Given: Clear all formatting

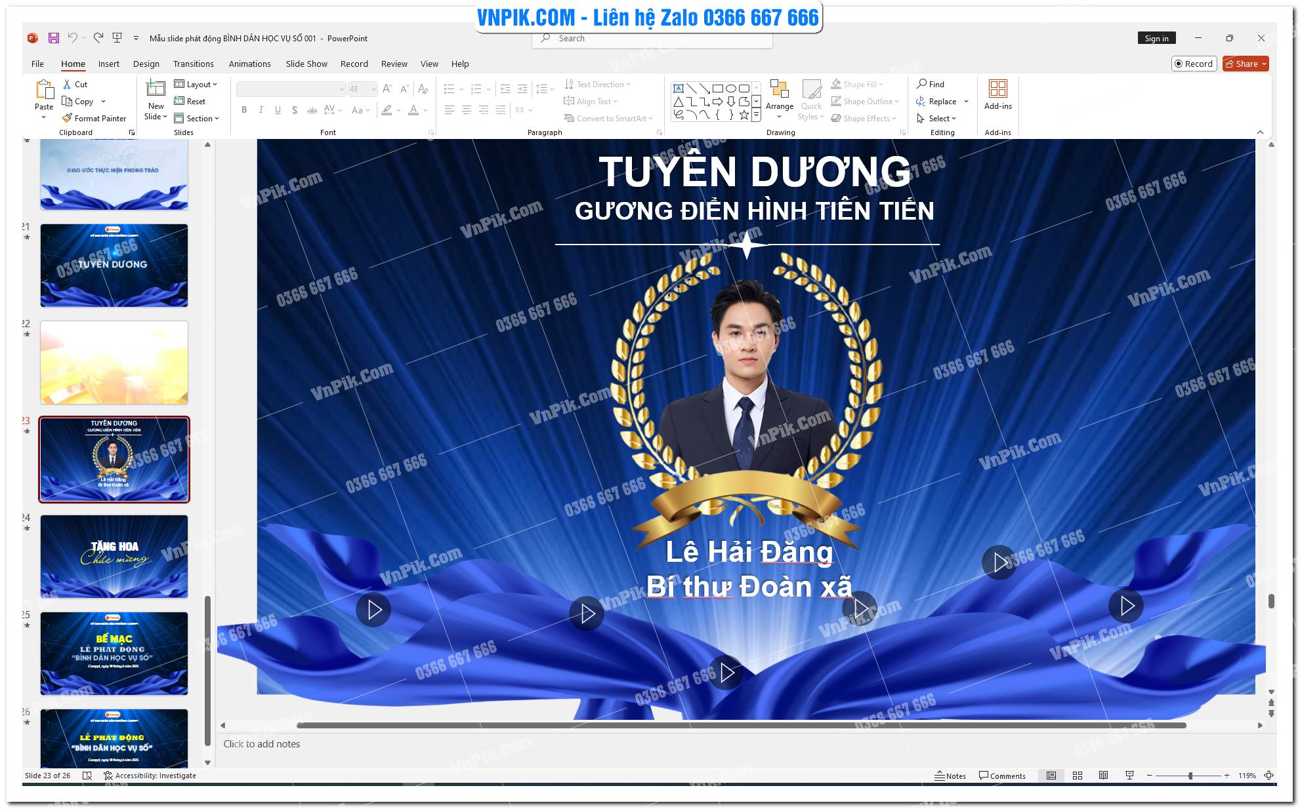Looking at the screenshot, I should tap(423, 89).
